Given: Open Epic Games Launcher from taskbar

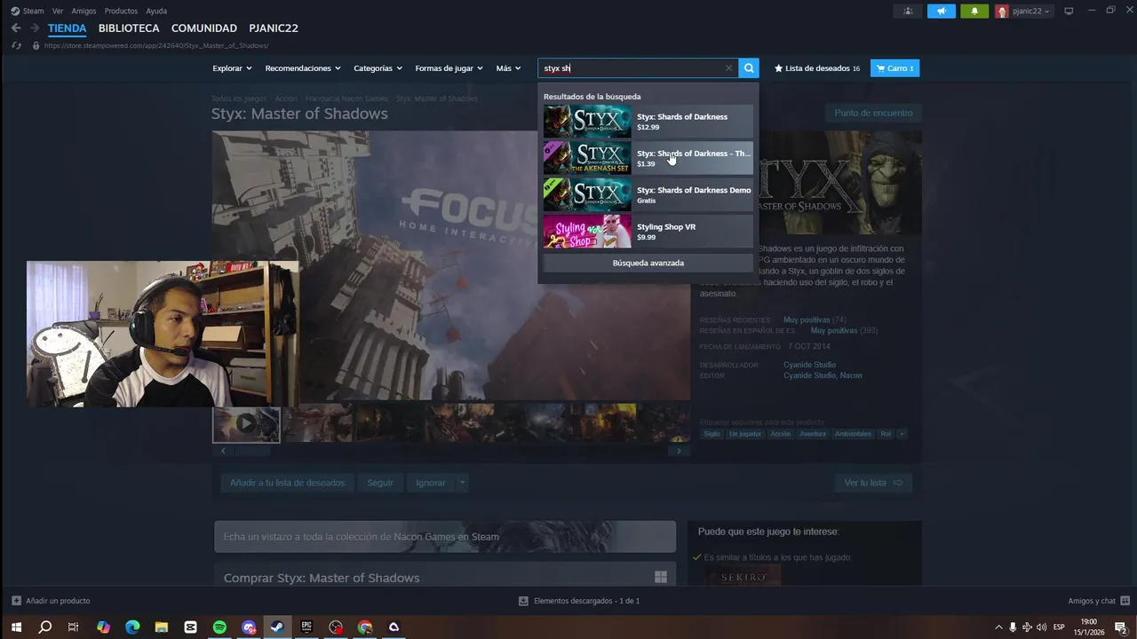Looking at the screenshot, I should 306,627.
